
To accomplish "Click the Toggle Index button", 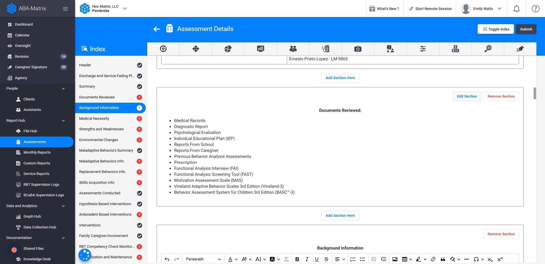I will [496, 29].
